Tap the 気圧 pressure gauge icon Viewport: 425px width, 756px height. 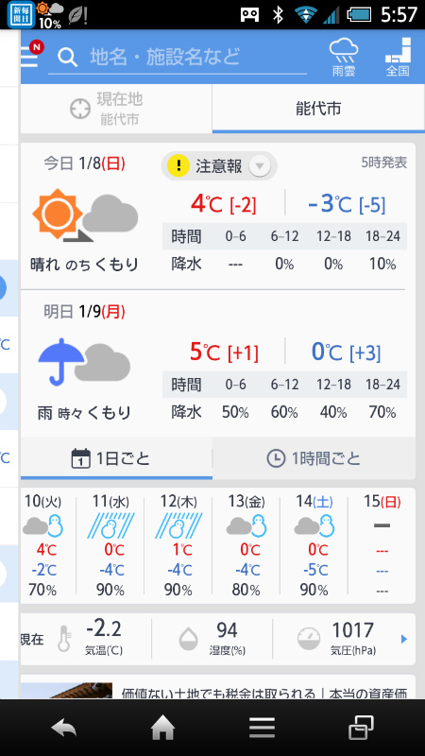(x=309, y=639)
